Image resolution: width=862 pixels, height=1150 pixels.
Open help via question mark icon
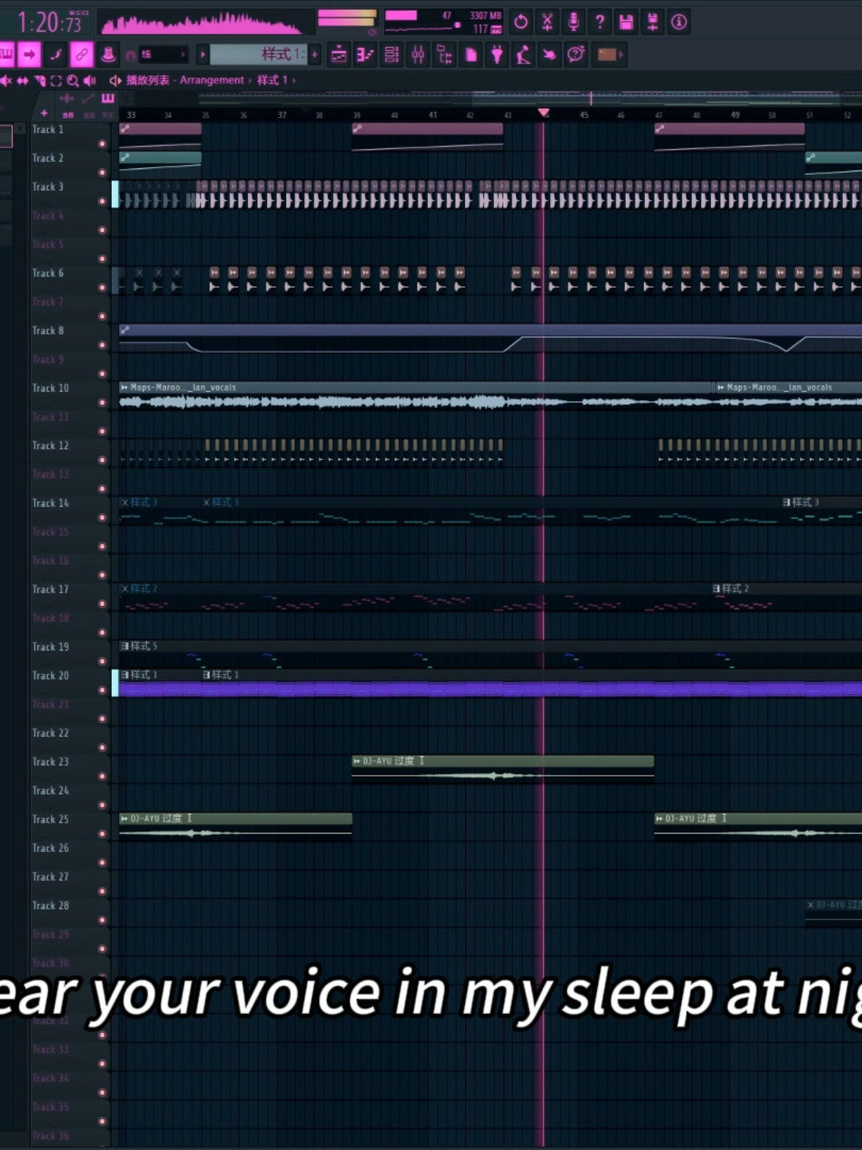pos(599,23)
